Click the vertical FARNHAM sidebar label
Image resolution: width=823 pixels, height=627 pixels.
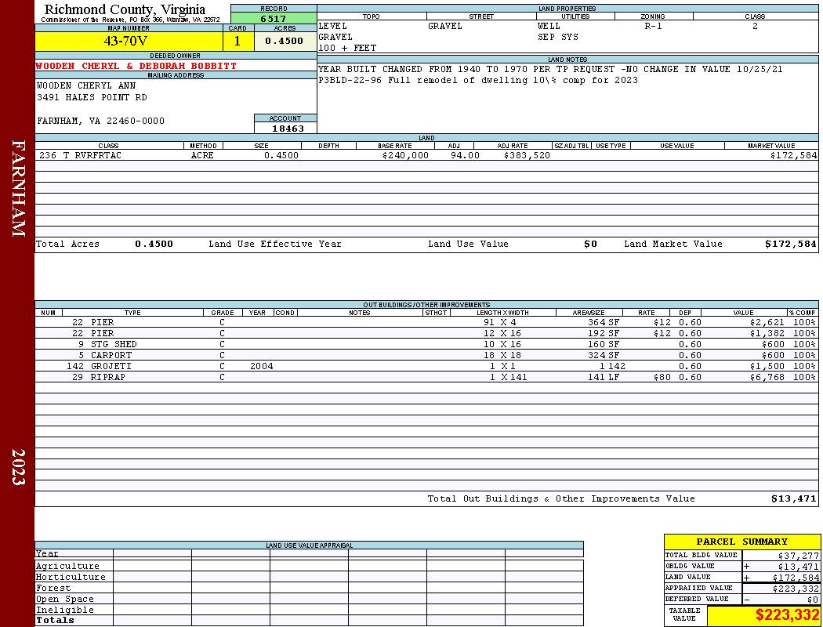pyautogui.click(x=18, y=188)
